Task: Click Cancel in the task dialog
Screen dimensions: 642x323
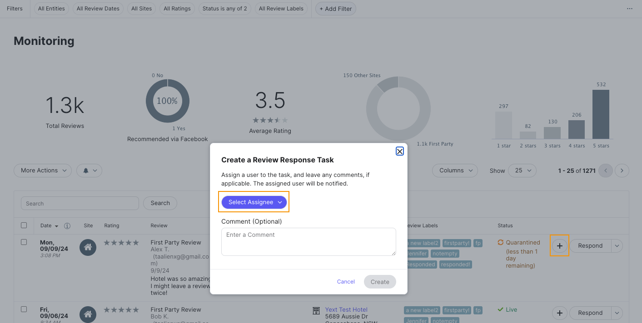Action: click(346, 281)
